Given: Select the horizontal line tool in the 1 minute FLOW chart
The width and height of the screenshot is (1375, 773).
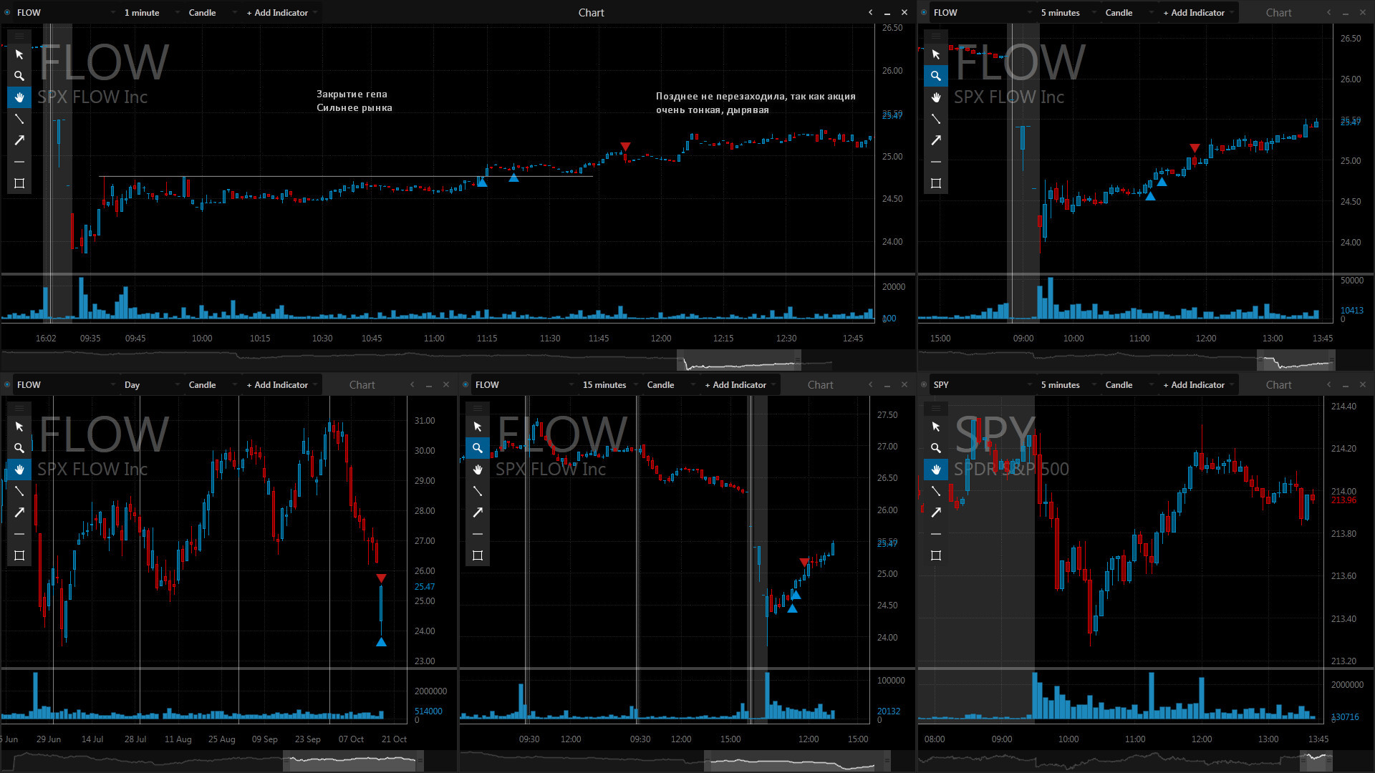Looking at the screenshot, I should (19, 162).
